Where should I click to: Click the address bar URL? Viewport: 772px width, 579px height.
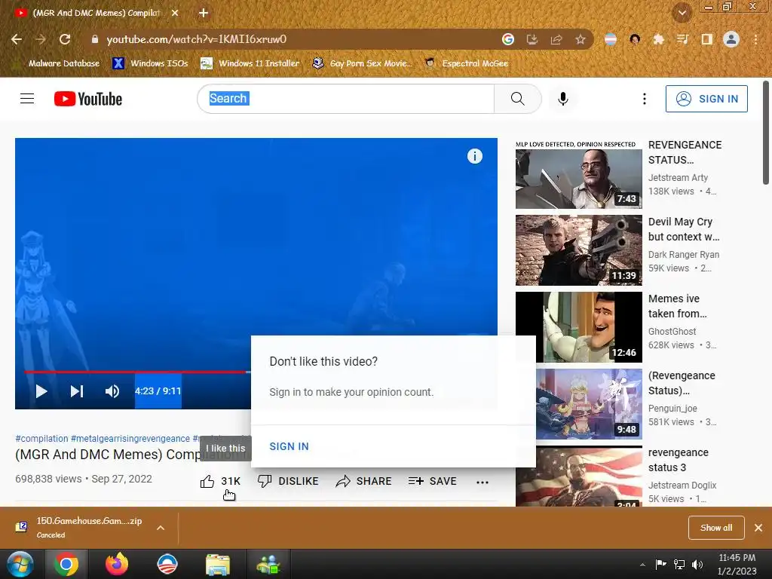tap(197, 39)
